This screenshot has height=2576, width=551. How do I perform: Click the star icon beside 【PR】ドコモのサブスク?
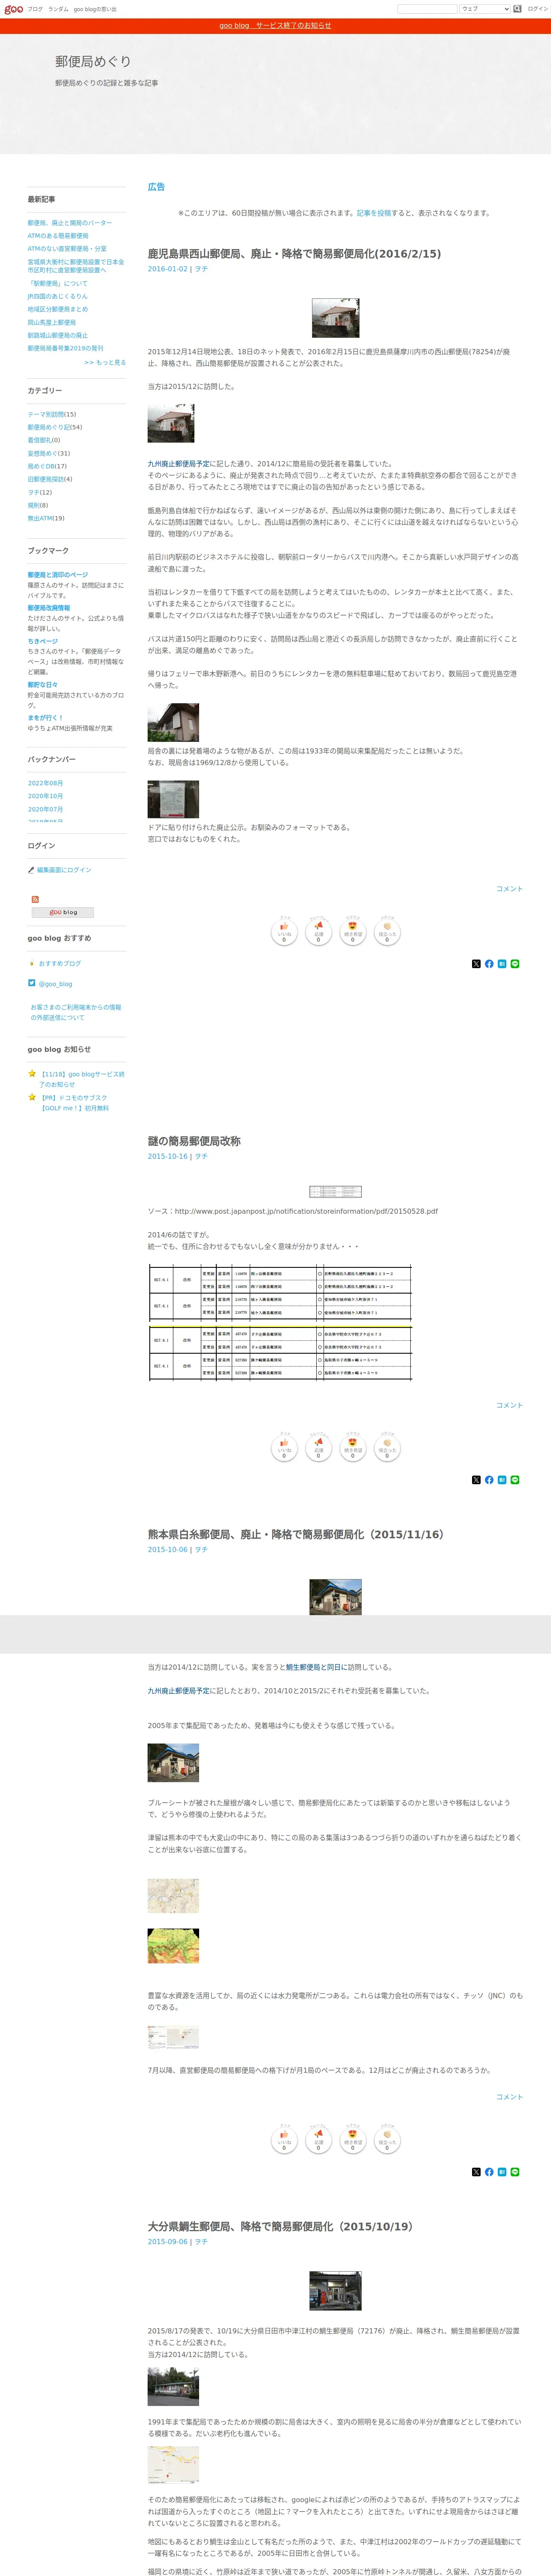(32, 1097)
